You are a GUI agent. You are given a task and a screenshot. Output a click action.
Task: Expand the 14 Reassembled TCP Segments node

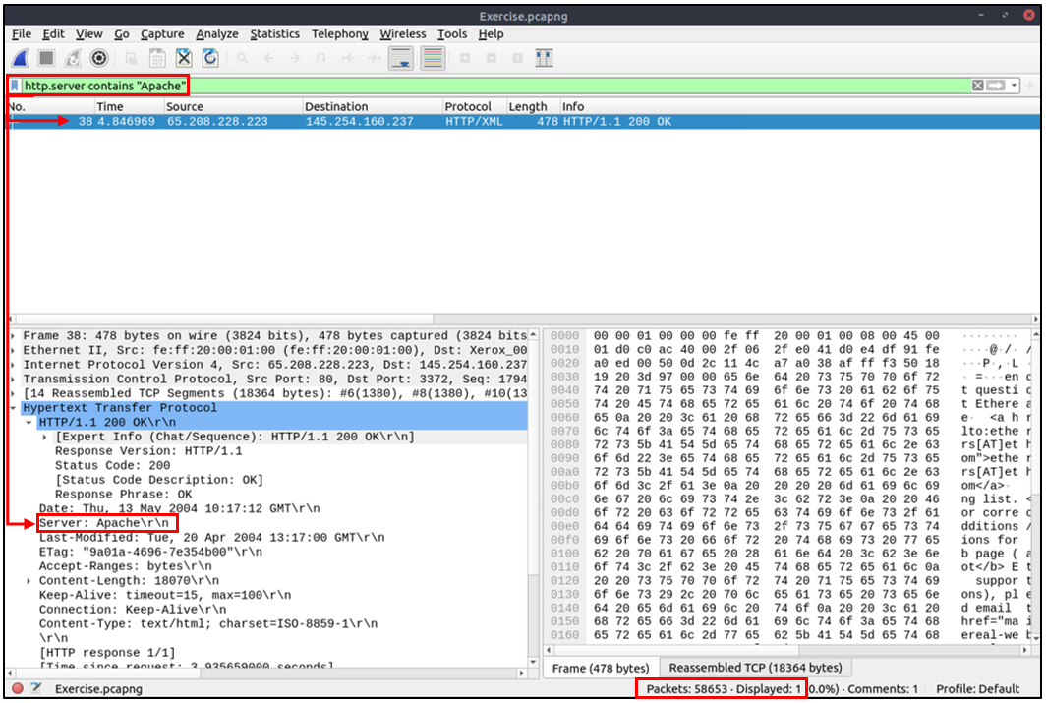14,393
